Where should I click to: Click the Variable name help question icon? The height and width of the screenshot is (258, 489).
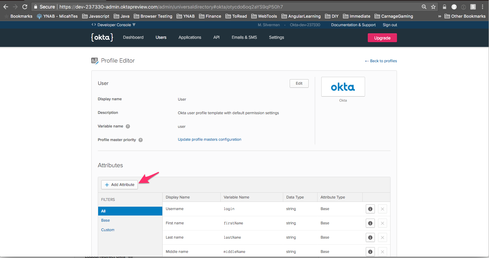[128, 126]
